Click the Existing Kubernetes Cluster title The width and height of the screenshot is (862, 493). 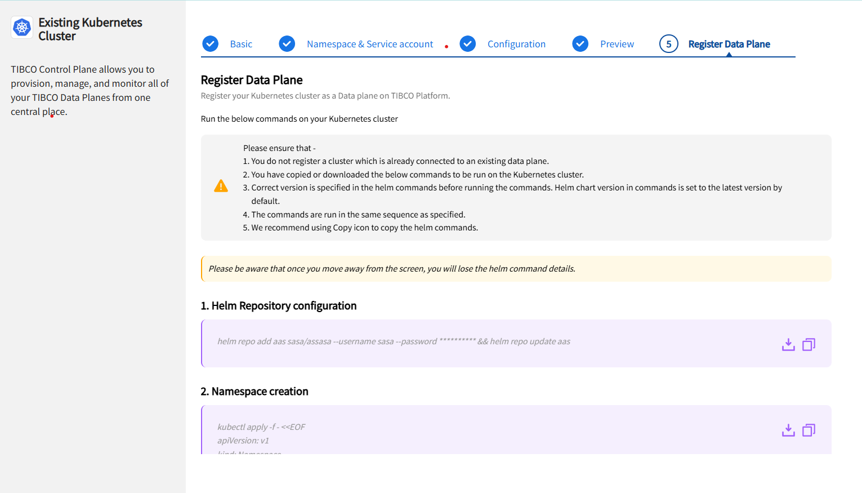(x=90, y=29)
